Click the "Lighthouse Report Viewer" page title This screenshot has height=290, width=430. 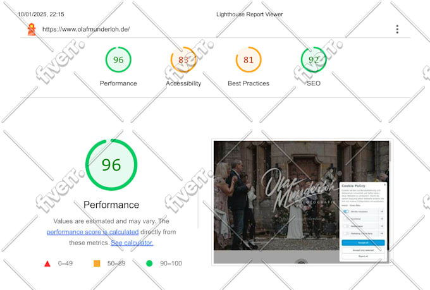(x=249, y=15)
